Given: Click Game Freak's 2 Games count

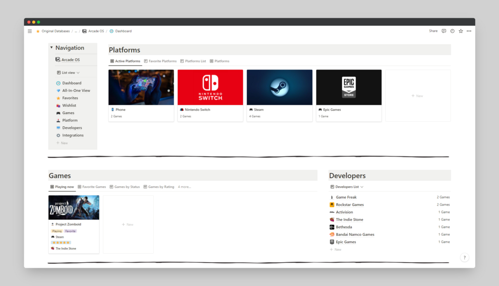Looking at the screenshot, I should click(x=443, y=197).
